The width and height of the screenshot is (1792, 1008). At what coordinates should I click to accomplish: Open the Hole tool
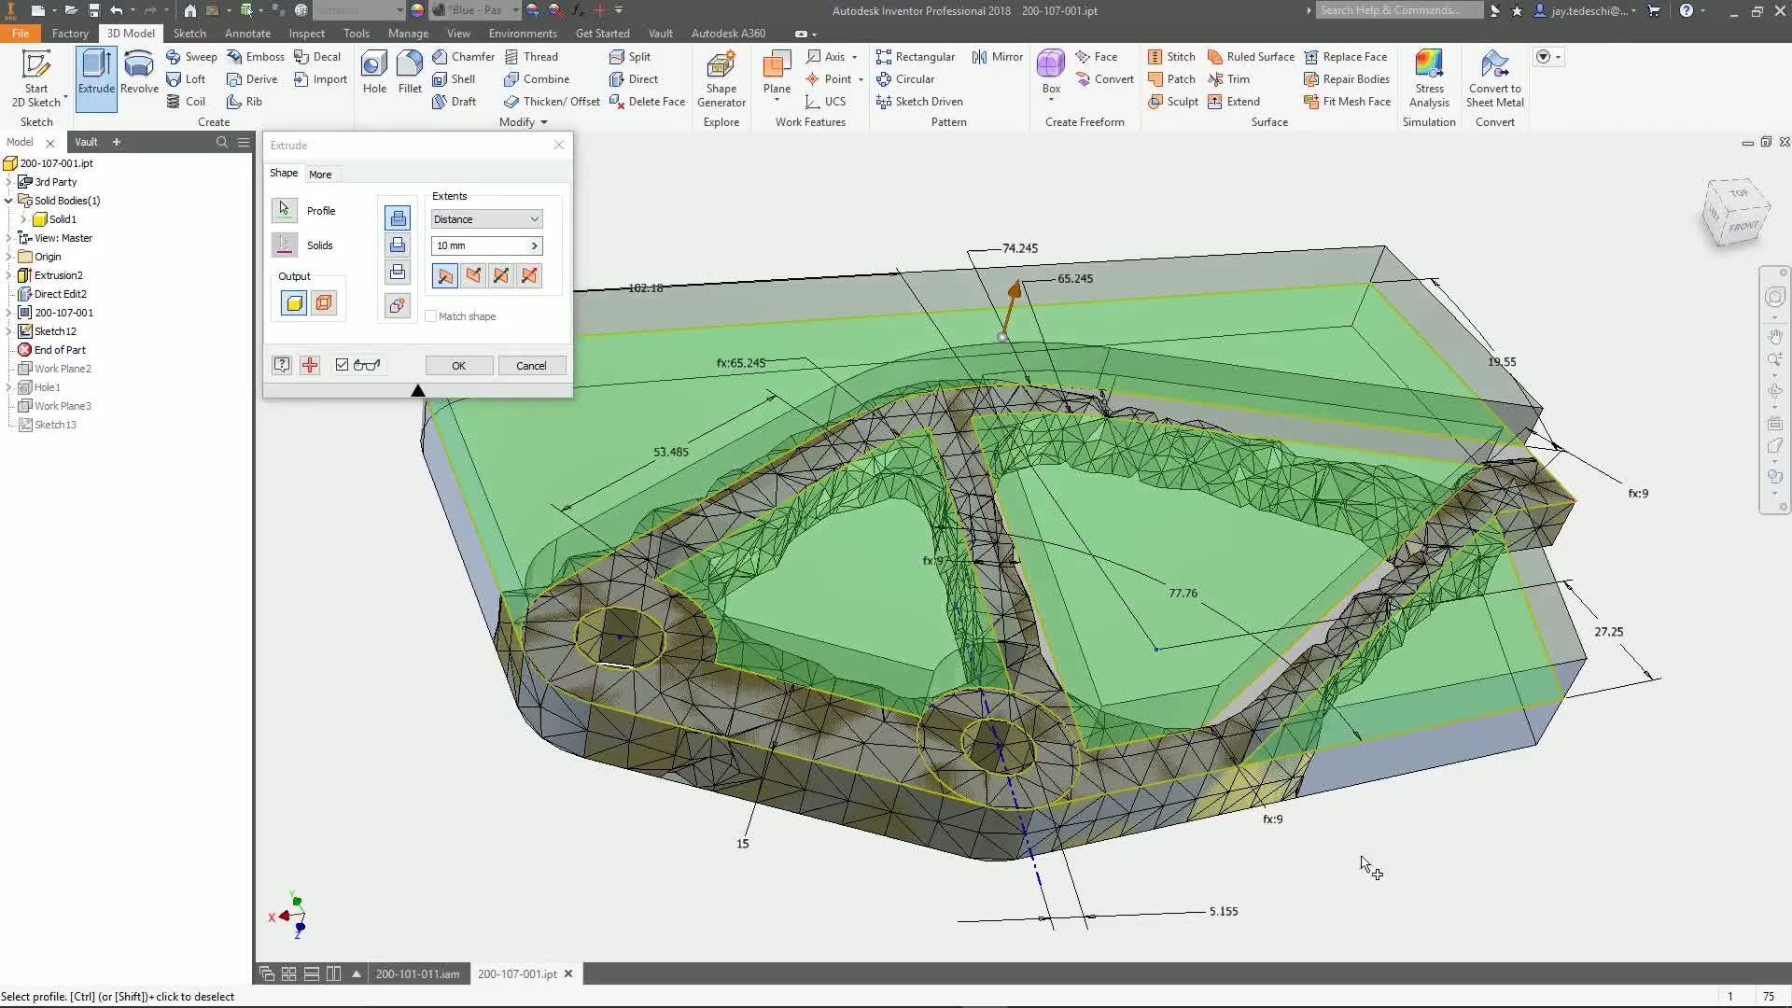(374, 75)
